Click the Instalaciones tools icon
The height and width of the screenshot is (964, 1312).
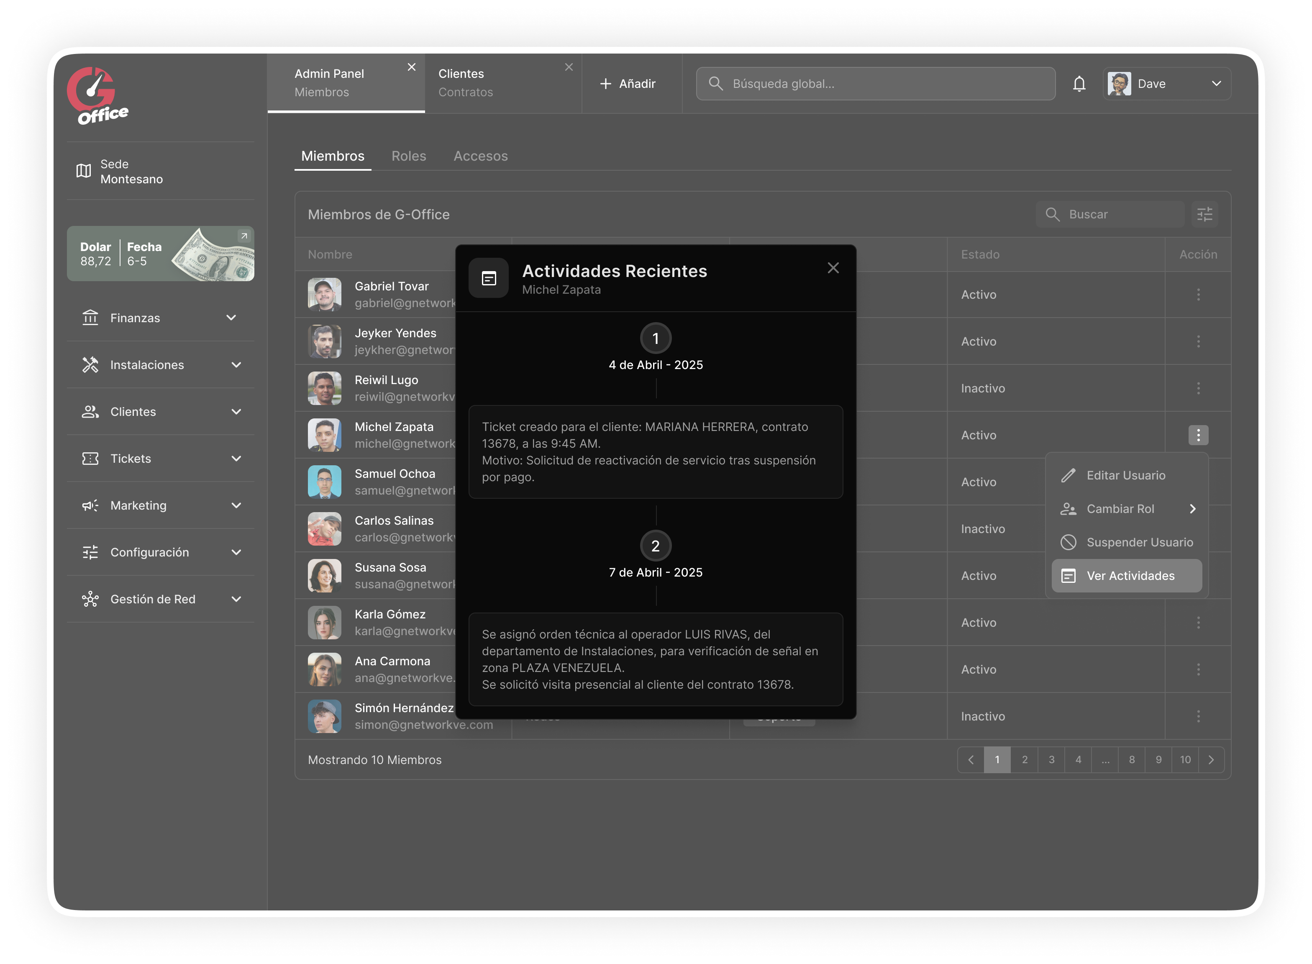pyautogui.click(x=90, y=365)
